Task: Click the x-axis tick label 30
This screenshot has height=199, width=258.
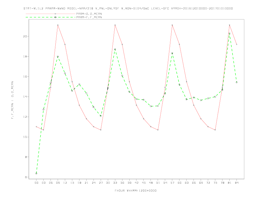Action: 108,183
